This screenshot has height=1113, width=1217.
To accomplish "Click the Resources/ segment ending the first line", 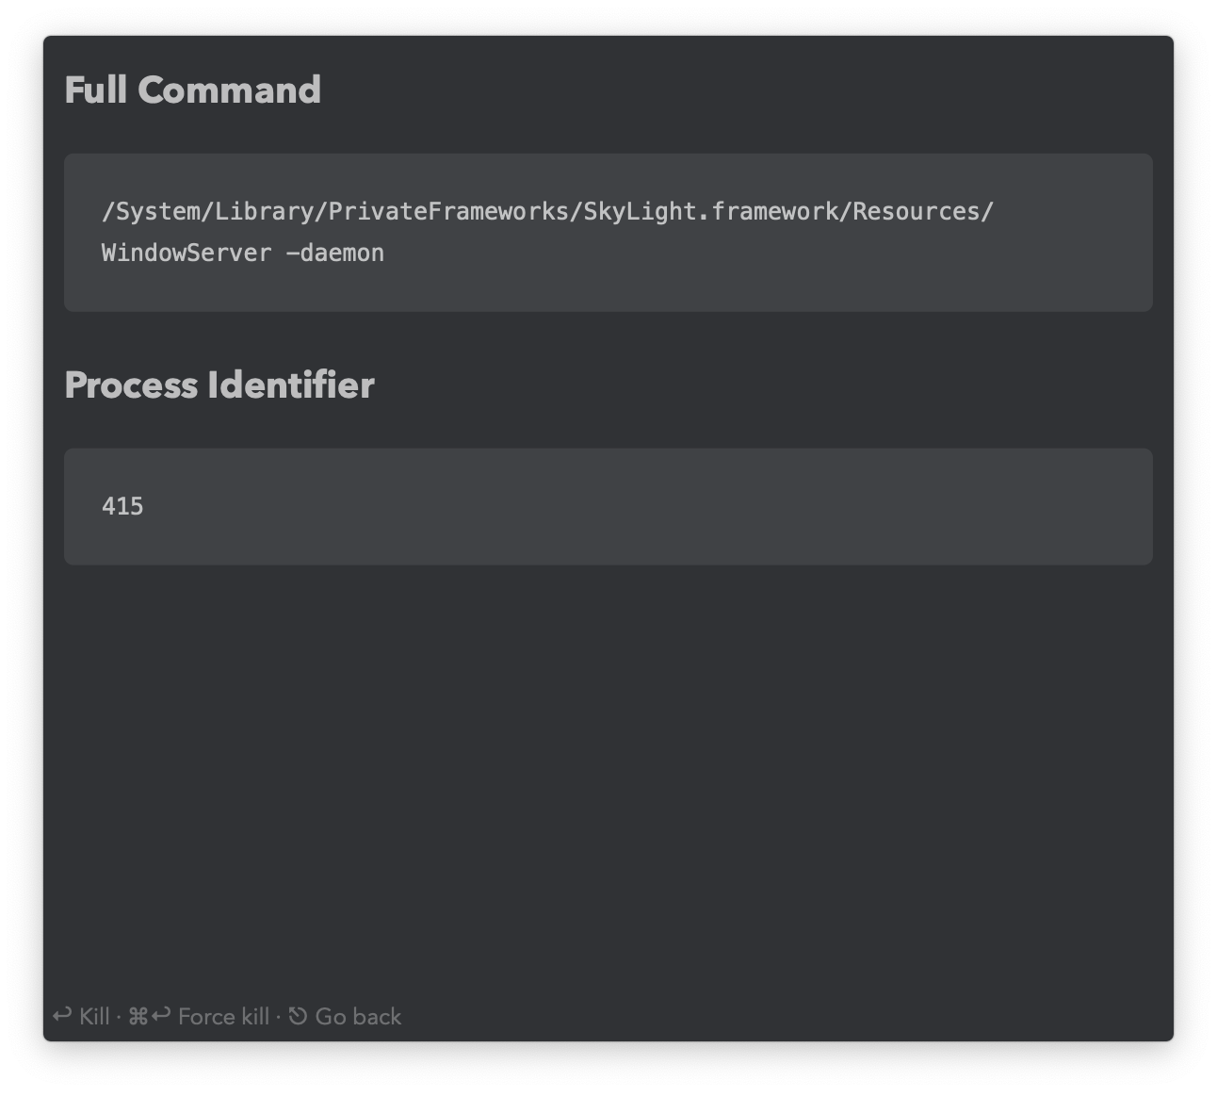I will tap(923, 212).
